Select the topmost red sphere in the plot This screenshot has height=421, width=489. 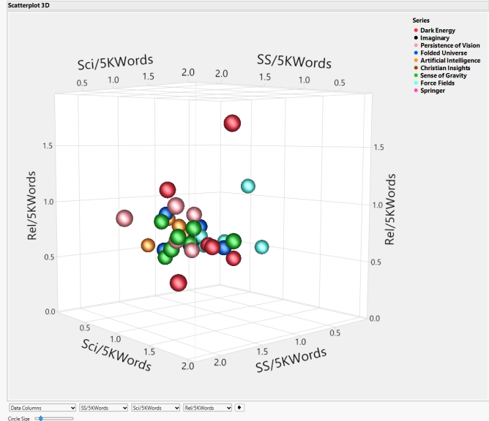(232, 124)
